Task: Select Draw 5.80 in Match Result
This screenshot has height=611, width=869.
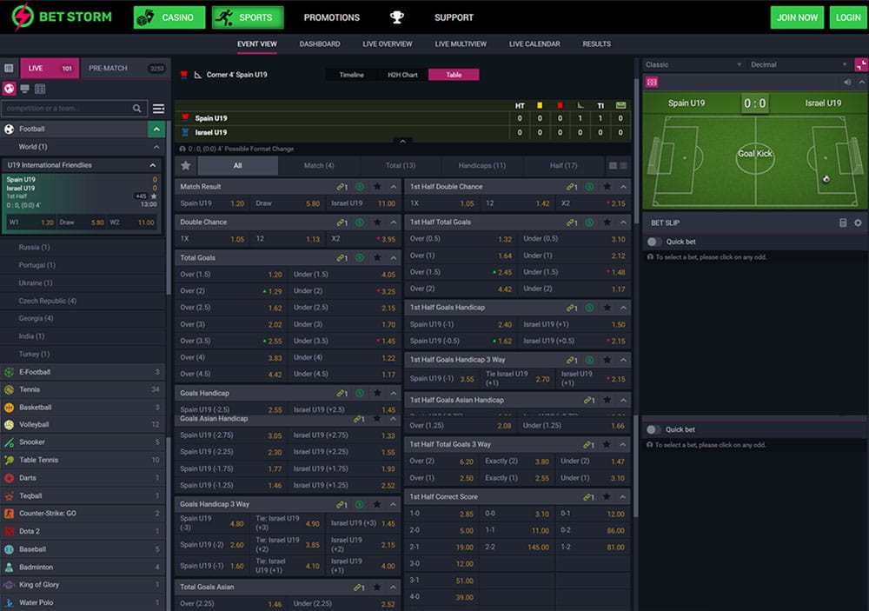Action: pyautogui.click(x=288, y=203)
